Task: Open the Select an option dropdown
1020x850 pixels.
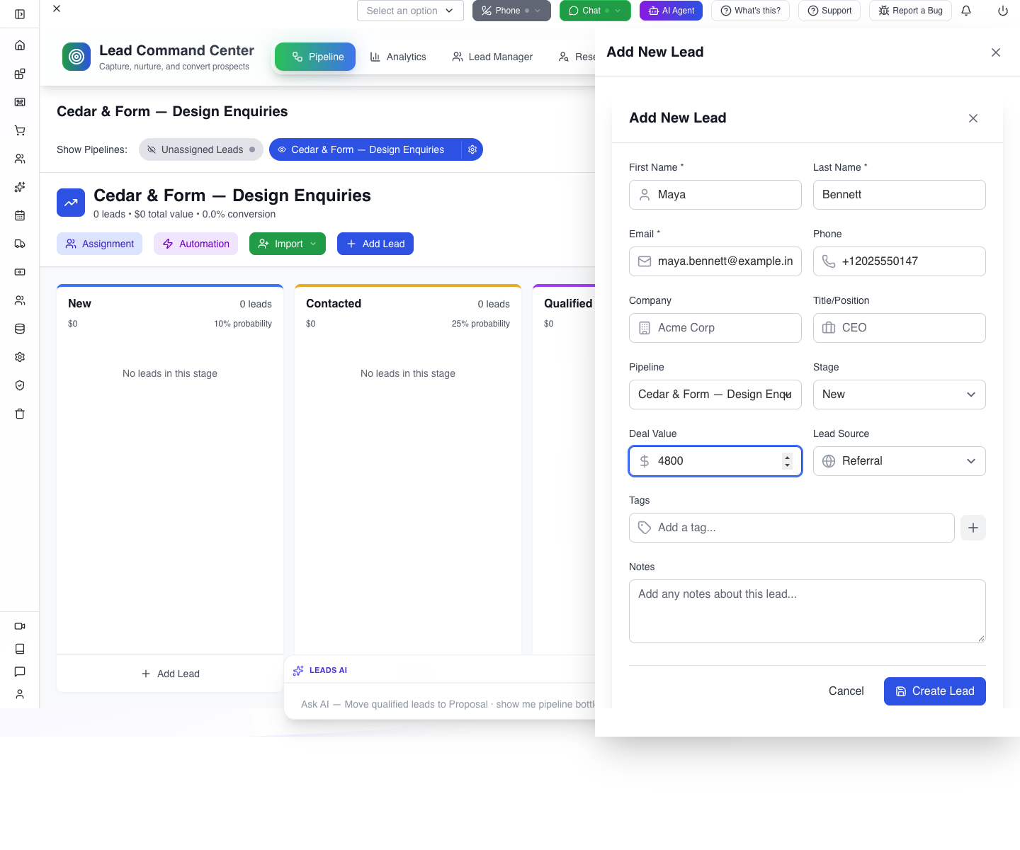Action: click(x=410, y=11)
